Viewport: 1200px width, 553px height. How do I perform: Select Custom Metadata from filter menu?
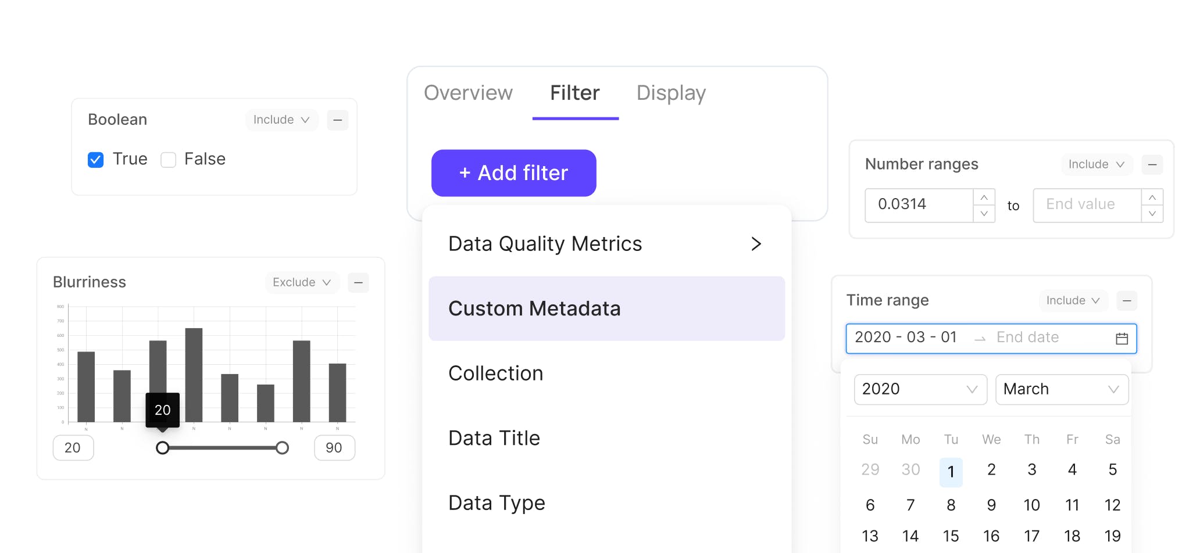606,308
